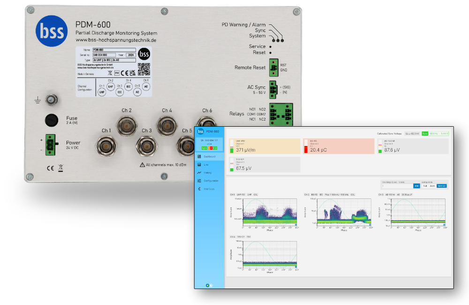Select the Auto scaling mode
469x305 pixels.
coord(432,186)
